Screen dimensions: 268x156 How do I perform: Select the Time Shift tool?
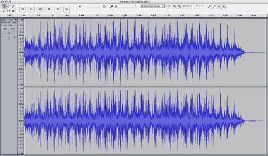(x=8, y=11)
